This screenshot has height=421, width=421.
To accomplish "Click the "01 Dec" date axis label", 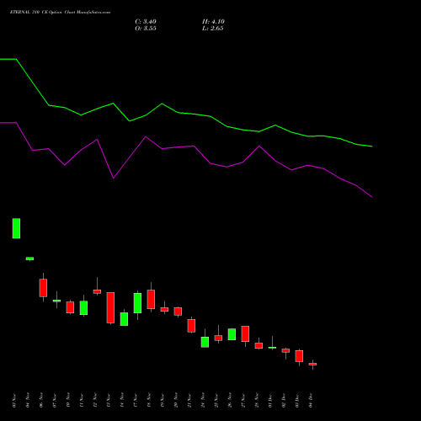I will [270, 401].
